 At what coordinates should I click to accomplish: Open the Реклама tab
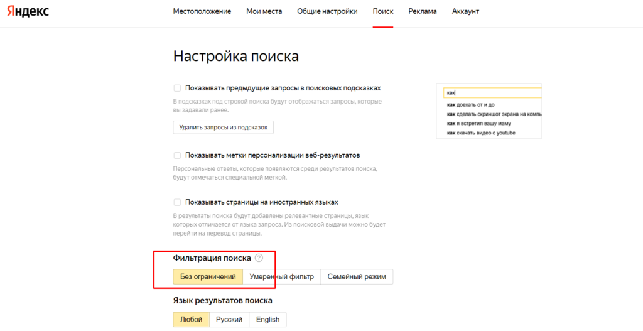click(423, 11)
